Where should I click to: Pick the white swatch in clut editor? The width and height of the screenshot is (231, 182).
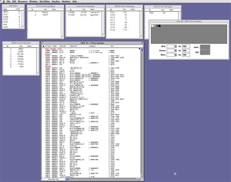point(153,26)
